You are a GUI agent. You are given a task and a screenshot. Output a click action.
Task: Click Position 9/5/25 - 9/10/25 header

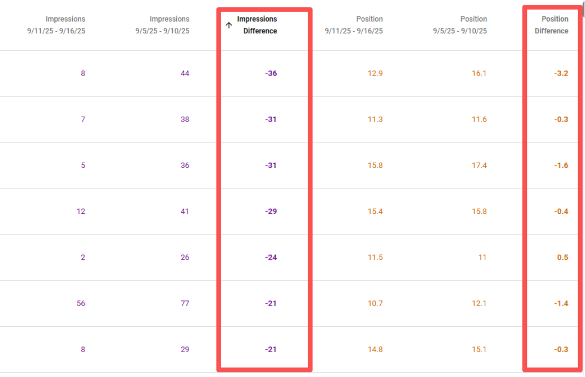(460, 25)
